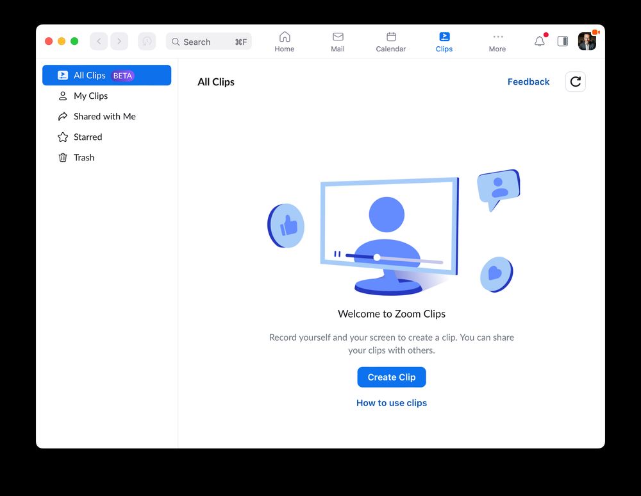Open Shared with Me via its arrow icon
The height and width of the screenshot is (496, 641).
point(63,116)
